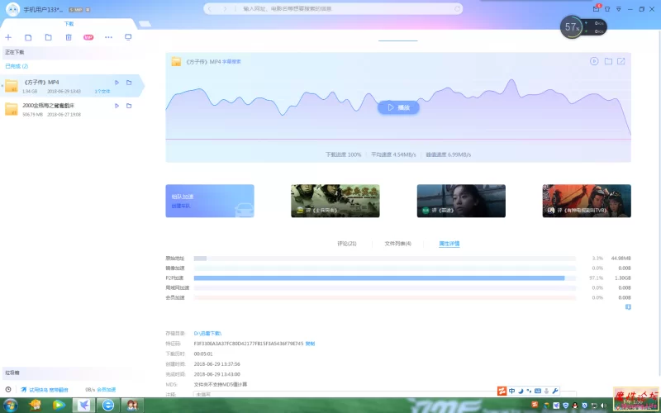Click the blue 播放 play button on chart
This screenshot has height=413, width=661.
click(x=398, y=107)
